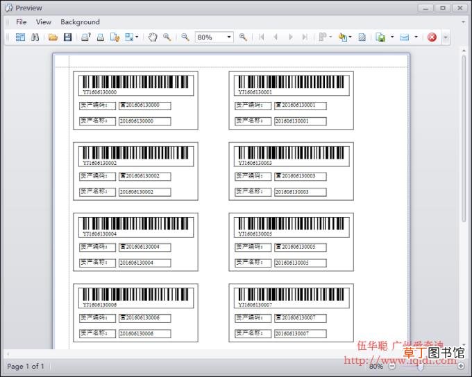
Task: Click the Zoom Out toolbar icon
Action: click(x=185, y=37)
